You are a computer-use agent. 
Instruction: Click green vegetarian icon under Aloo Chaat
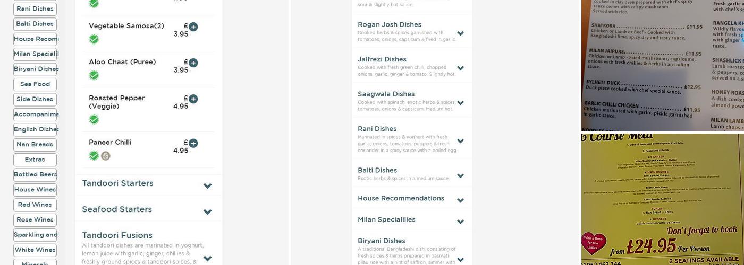[94, 75]
